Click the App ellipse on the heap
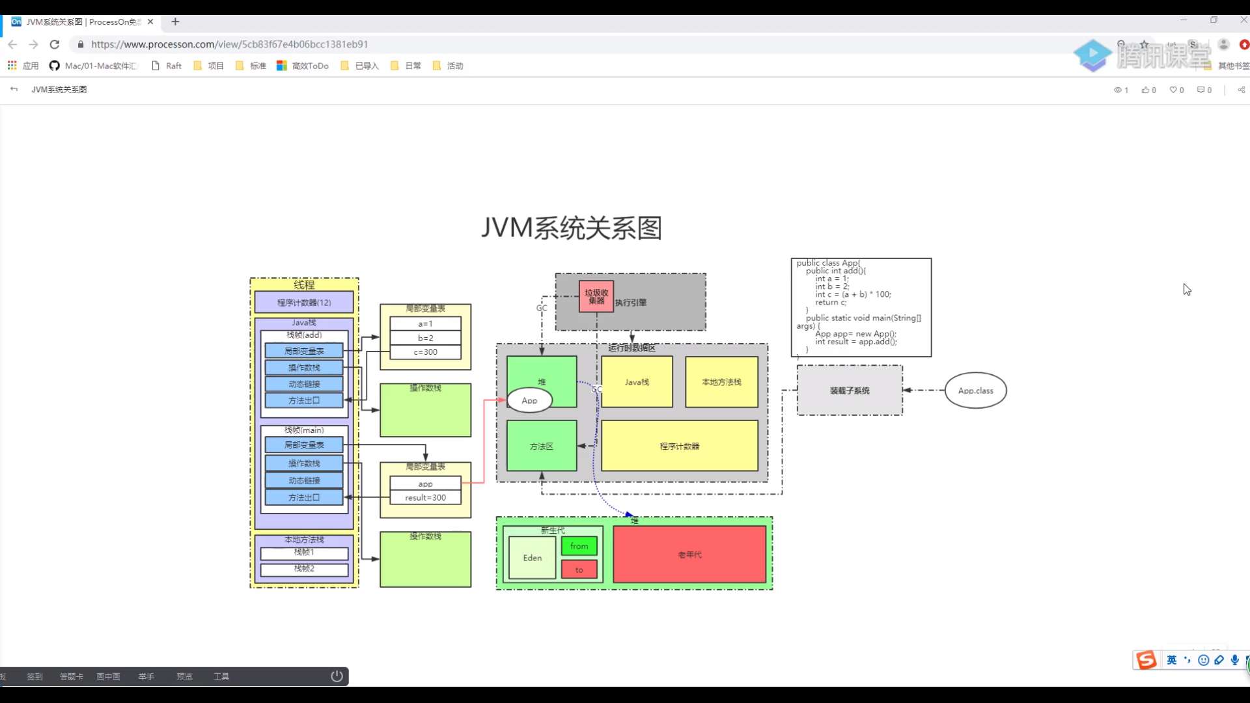Screen dimensions: 1250x703 (x=529, y=400)
